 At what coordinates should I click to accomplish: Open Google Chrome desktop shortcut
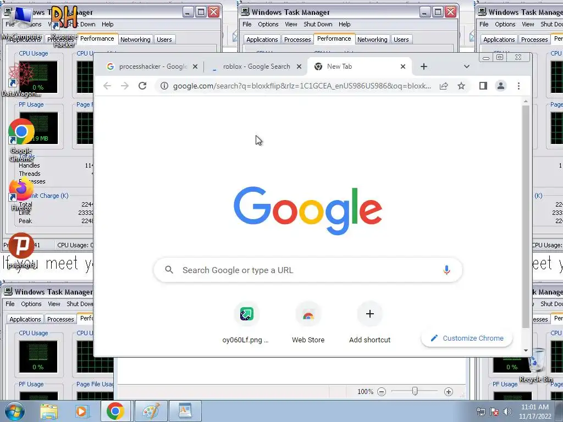click(21, 140)
